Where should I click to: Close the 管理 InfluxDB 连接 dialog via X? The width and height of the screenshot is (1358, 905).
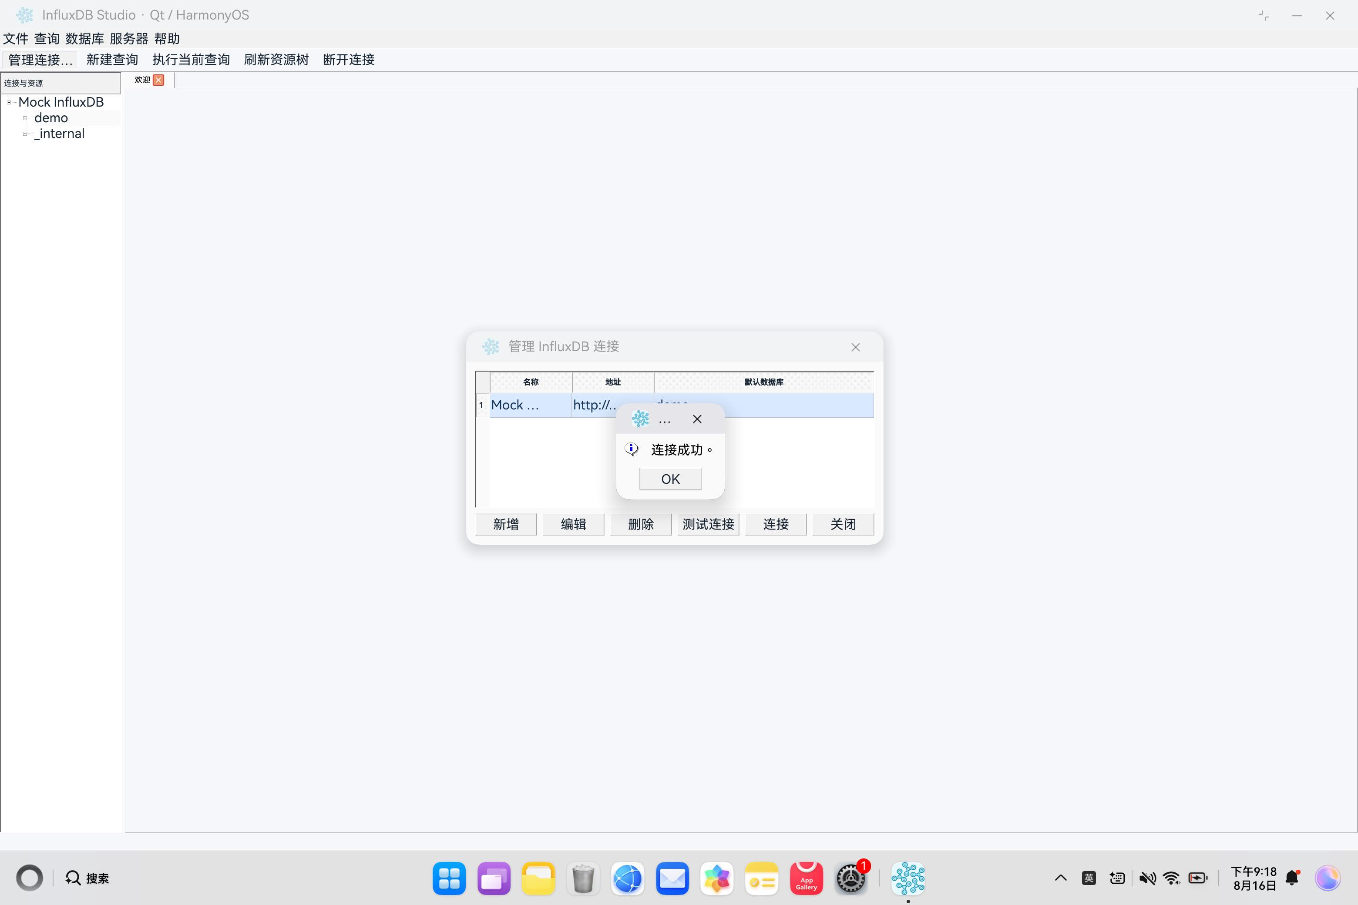point(855,347)
